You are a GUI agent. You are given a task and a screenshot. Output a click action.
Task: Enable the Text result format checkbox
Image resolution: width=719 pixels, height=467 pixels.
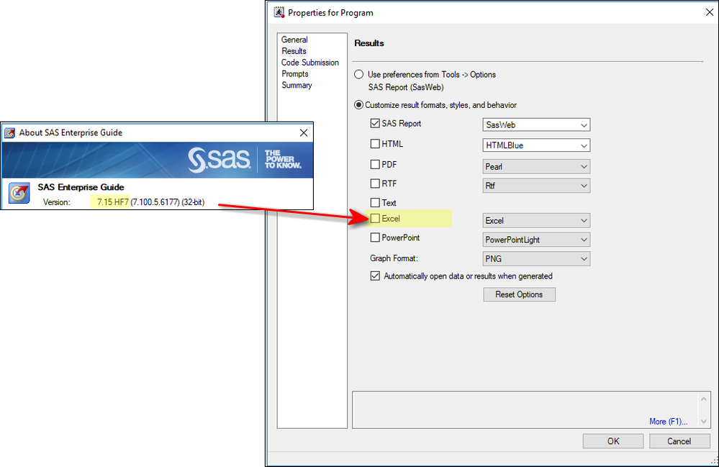[375, 203]
